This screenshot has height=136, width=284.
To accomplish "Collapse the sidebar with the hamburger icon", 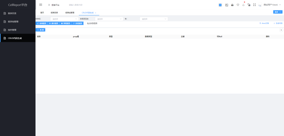I will click(x=41, y=5).
